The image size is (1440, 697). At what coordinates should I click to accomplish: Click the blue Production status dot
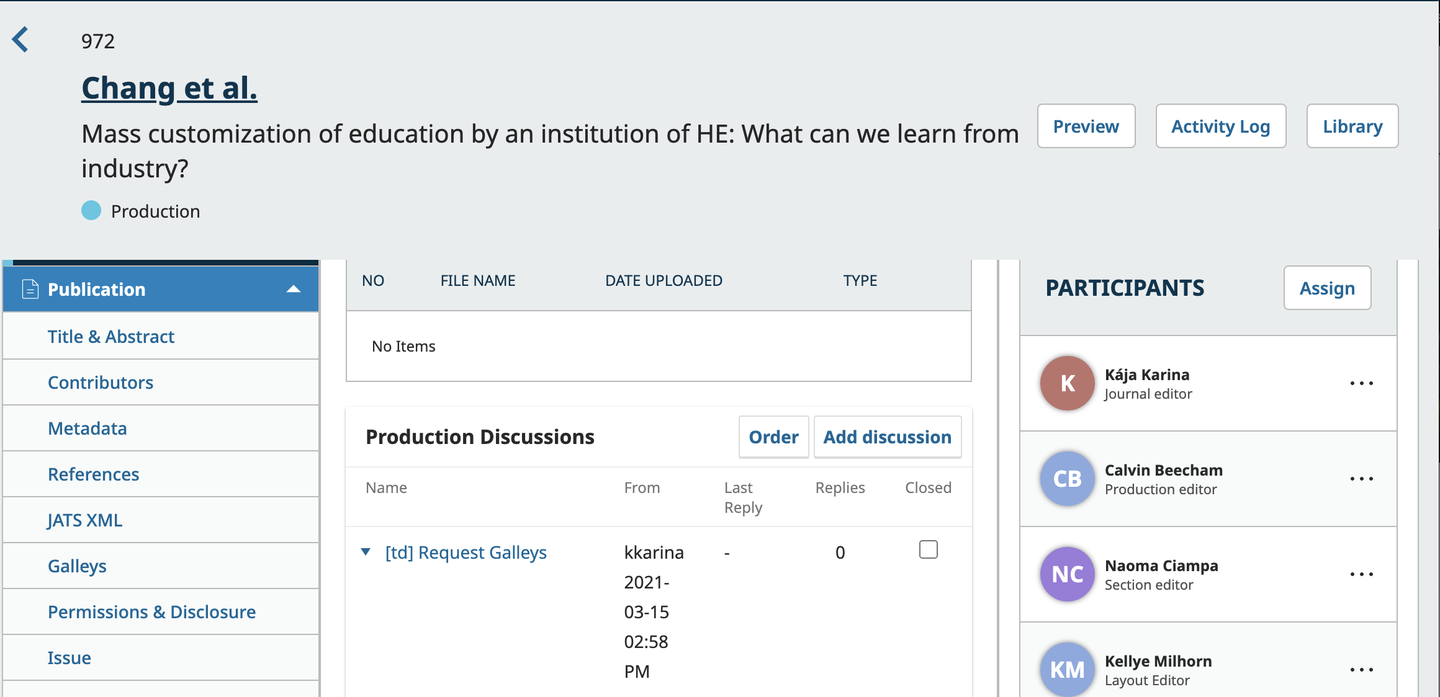(91, 211)
